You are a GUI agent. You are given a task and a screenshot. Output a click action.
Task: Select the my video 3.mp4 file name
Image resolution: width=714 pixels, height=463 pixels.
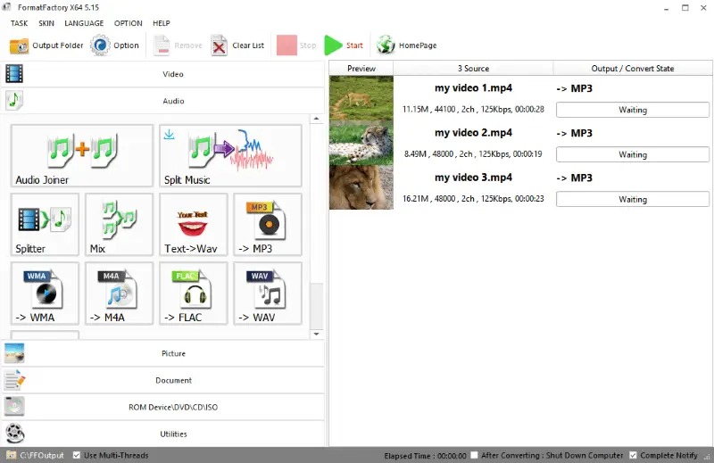[473, 178]
